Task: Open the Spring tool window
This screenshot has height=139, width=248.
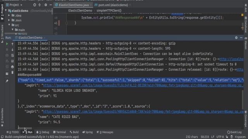Action: point(88,132)
